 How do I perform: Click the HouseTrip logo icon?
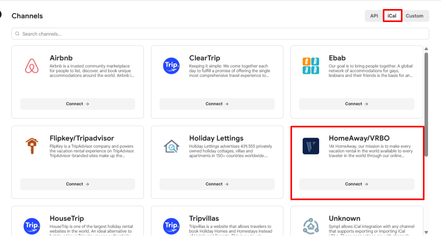32,226
